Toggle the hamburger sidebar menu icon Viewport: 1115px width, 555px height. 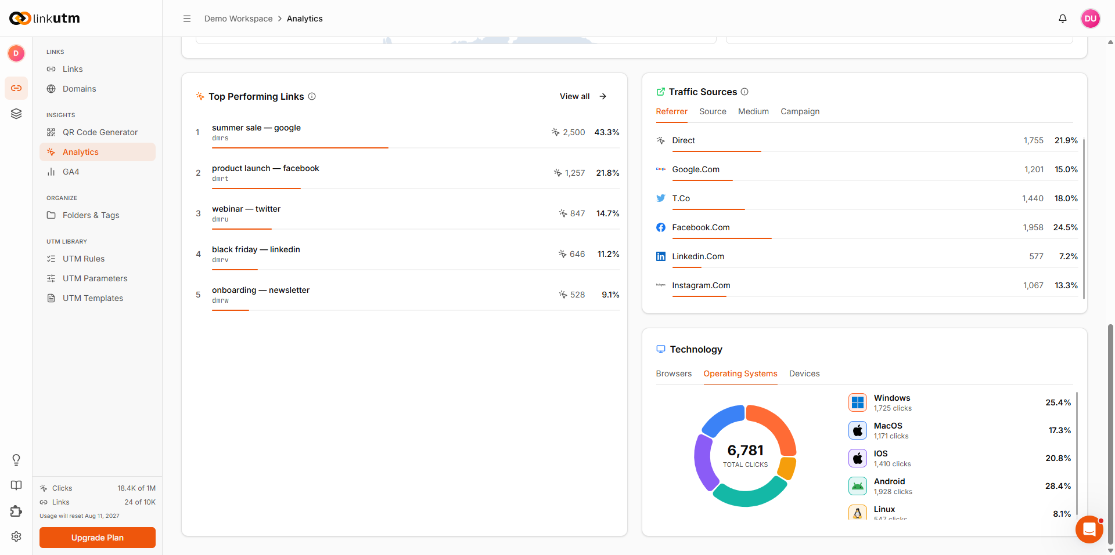(x=187, y=19)
